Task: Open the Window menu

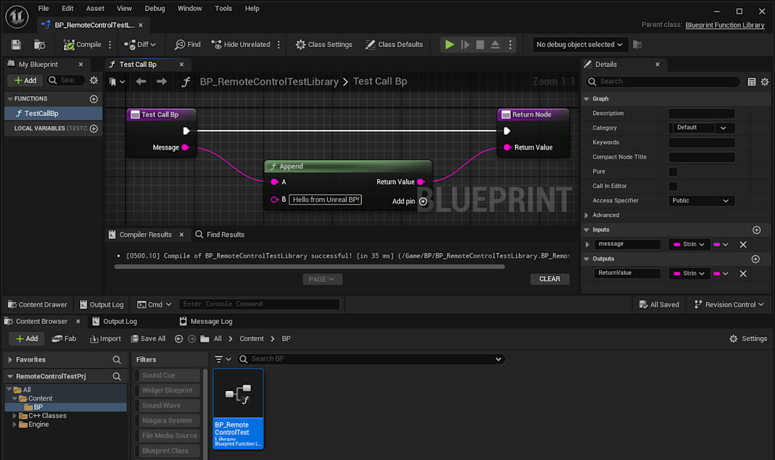Action: click(x=189, y=8)
